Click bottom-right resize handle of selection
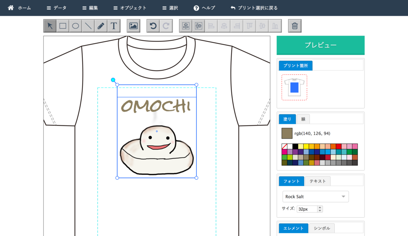 [196, 178]
